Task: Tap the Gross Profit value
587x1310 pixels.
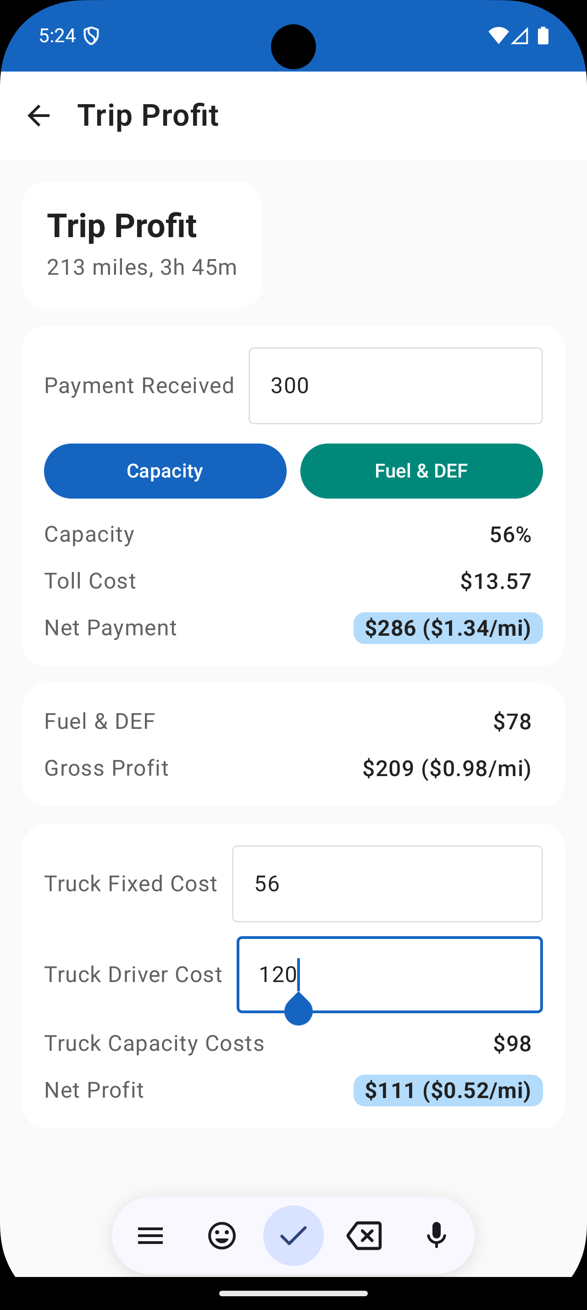Action: pyautogui.click(x=447, y=768)
